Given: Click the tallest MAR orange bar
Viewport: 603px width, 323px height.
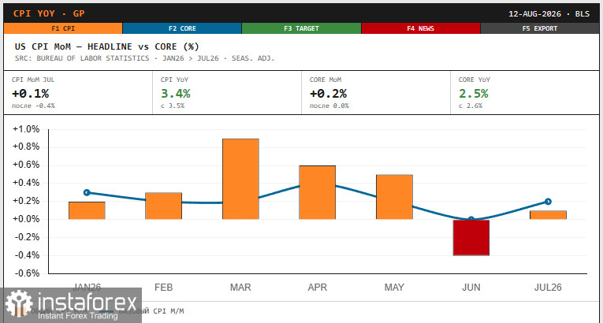Looking at the screenshot, I should coord(240,179).
